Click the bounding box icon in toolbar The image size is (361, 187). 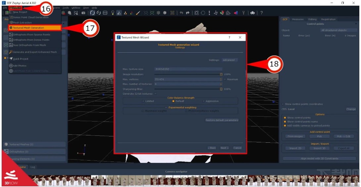pyautogui.click(x=172, y=13)
